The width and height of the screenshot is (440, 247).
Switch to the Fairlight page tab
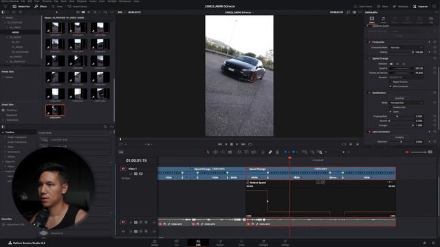click(x=263, y=242)
